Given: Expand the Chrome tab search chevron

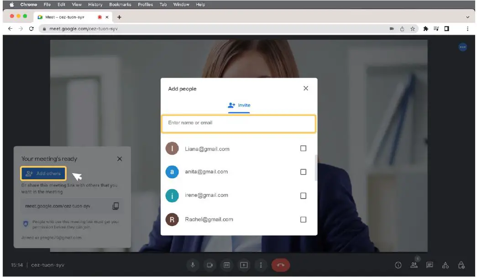Looking at the screenshot, I should click(x=467, y=17).
